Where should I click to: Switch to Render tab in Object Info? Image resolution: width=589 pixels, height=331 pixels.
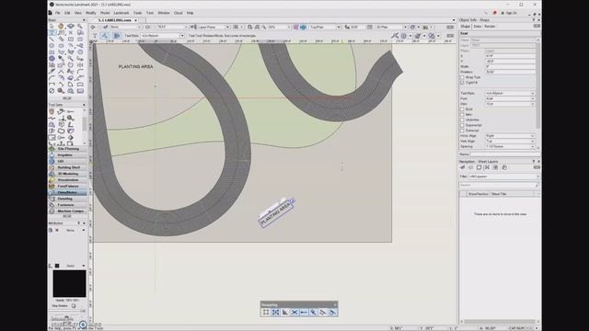tap(490, 27)
